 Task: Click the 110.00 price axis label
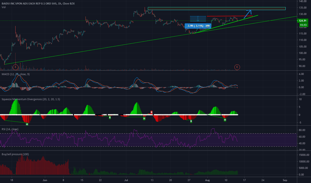pos(303,40)
